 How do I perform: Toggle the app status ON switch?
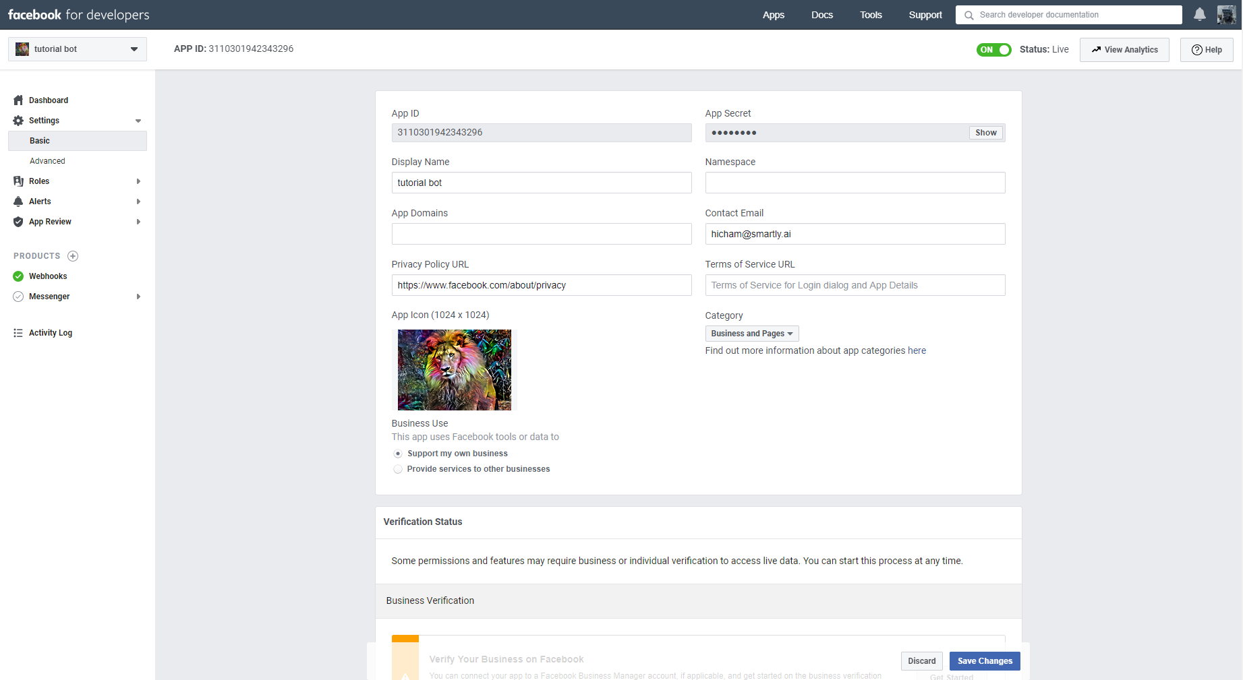[993, 50]
